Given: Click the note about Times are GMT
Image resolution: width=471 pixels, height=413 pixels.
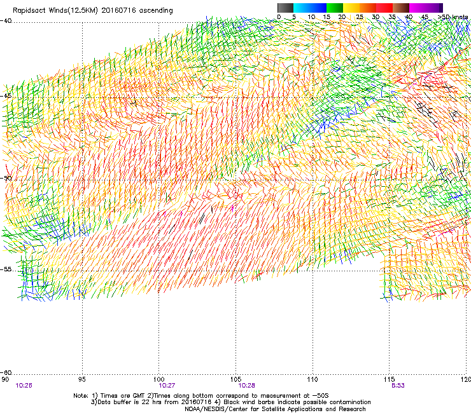Looking at the screenshot, I should click(201, 396).
